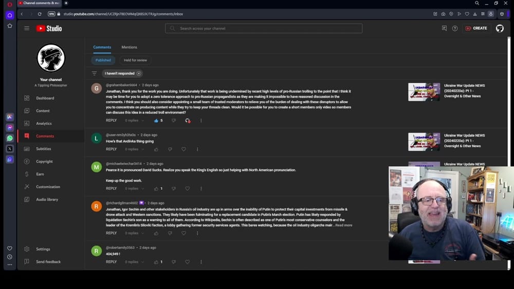Toggle the heart on grahambaker6664's comment
This screenshot has height=289, width=514.
(188, 121)
